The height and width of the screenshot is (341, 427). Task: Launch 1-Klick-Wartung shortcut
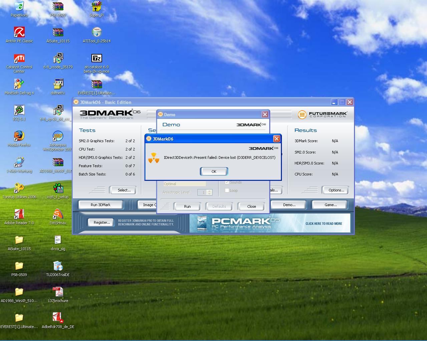[x=19, y=162]
